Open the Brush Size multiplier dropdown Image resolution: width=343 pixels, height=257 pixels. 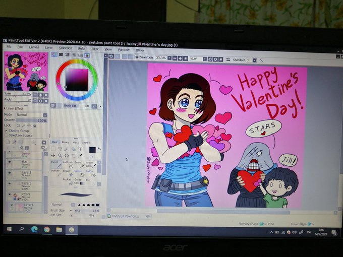[x=71, y=211]
